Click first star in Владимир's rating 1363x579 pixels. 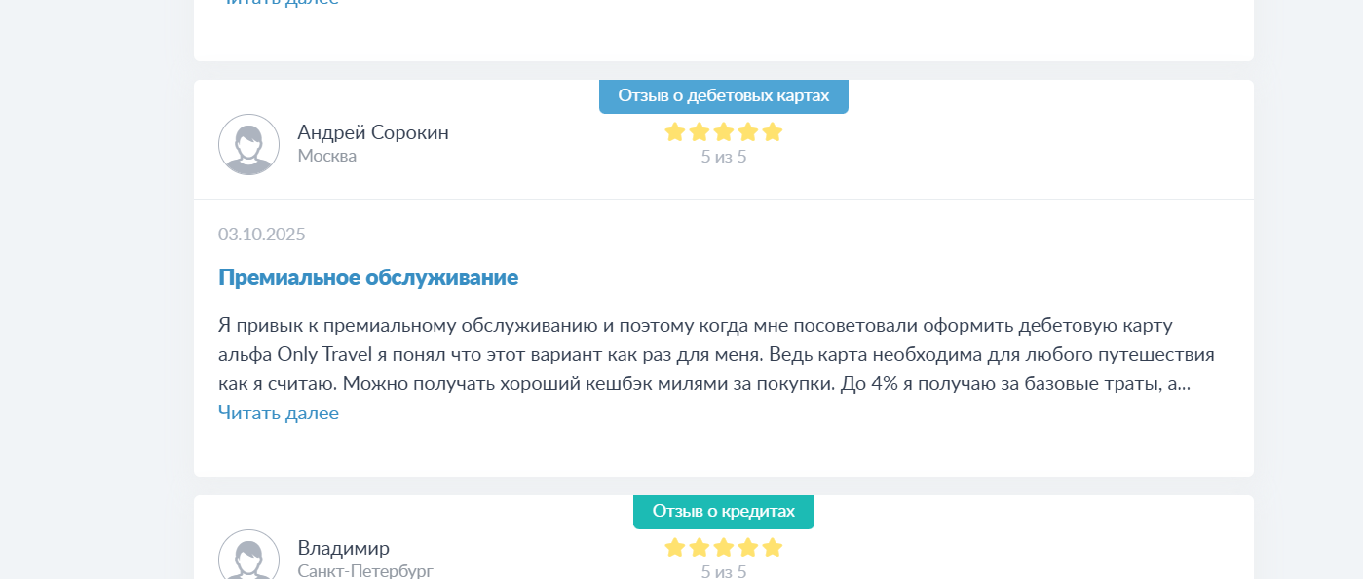pyautogui.click(x=675, y=548)
